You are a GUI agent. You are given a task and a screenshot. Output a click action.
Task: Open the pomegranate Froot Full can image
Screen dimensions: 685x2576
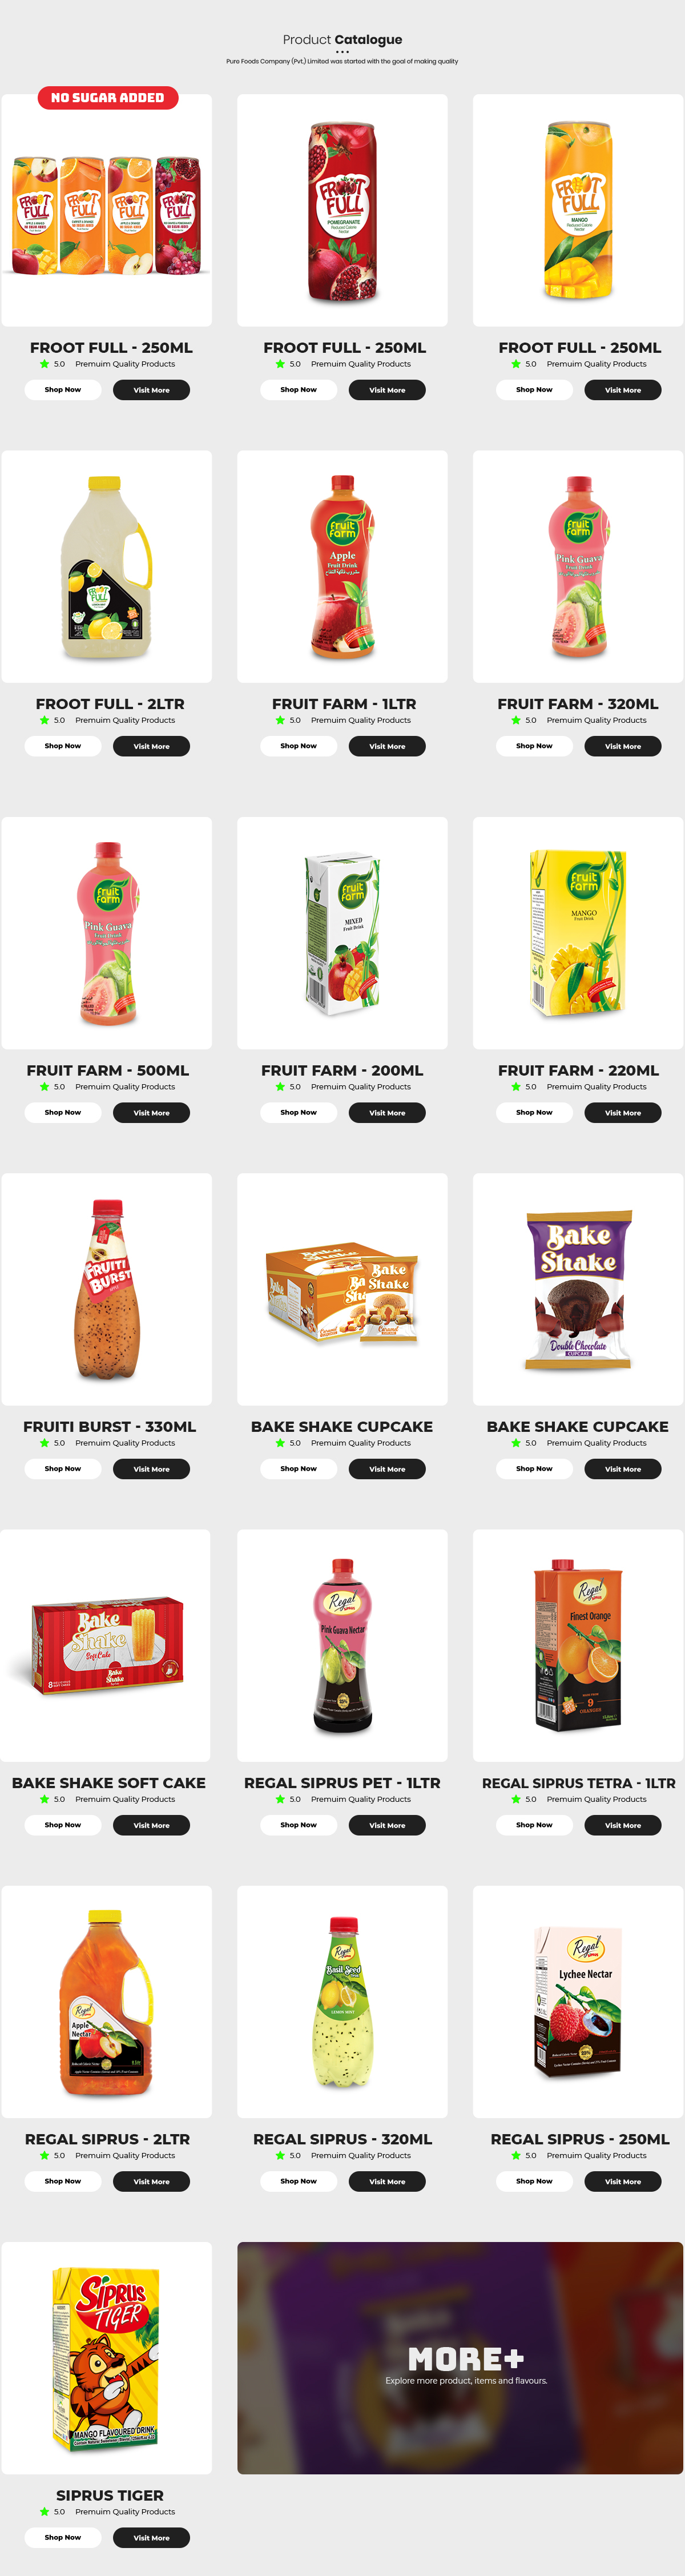pyautogui.click(x=342, y=210)
